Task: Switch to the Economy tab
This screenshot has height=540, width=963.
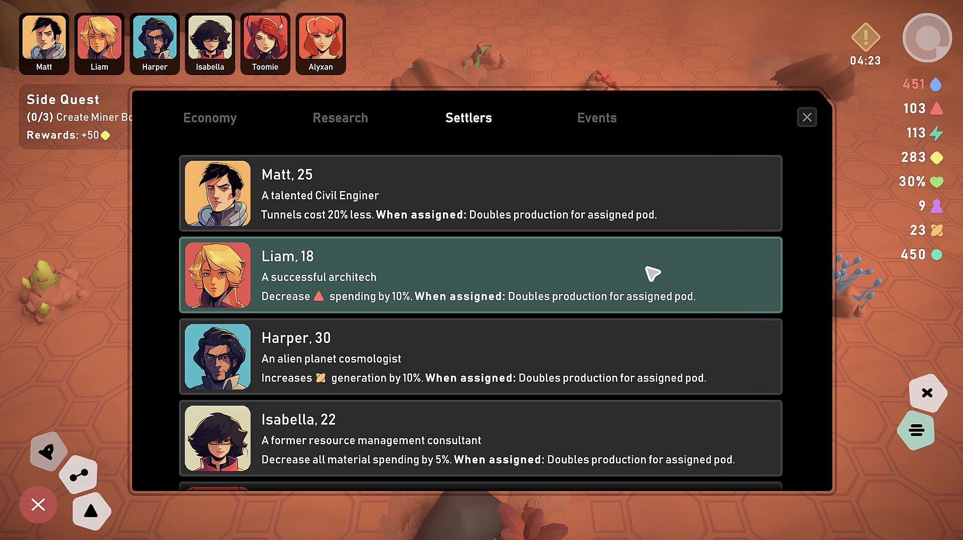Action: click(x=210, y=118)
